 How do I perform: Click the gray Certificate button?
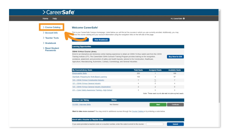pyautogui.click(x=175, y=104)
